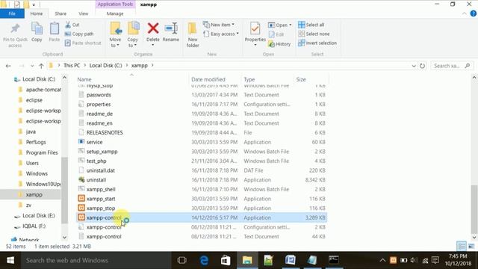The image size is (478, 269).
Task: Open Help with the blue question icon
Action: pyautogui.click(x=473, y=13)
